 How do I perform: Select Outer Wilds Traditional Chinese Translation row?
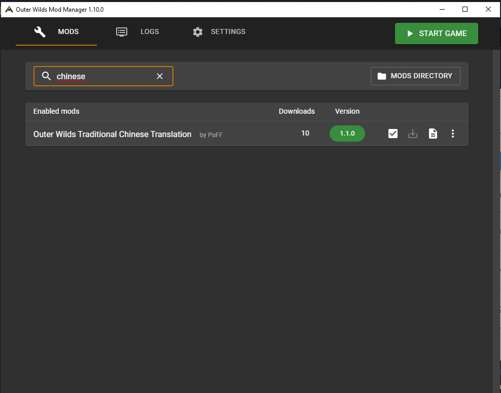pyautogui.click(x=247, y=134)
